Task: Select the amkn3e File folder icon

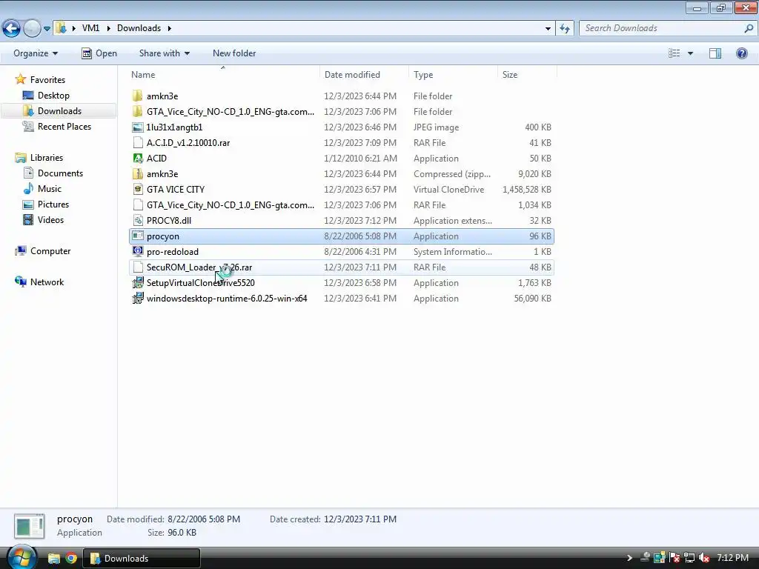Action: coord(138,96)
